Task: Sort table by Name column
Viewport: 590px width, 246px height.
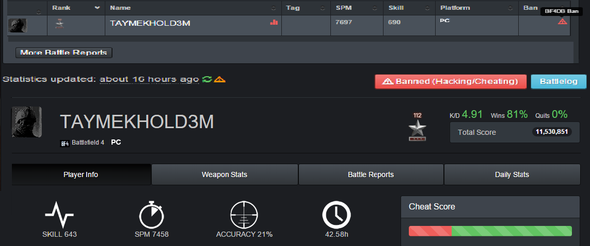Action: pos(193,8)
